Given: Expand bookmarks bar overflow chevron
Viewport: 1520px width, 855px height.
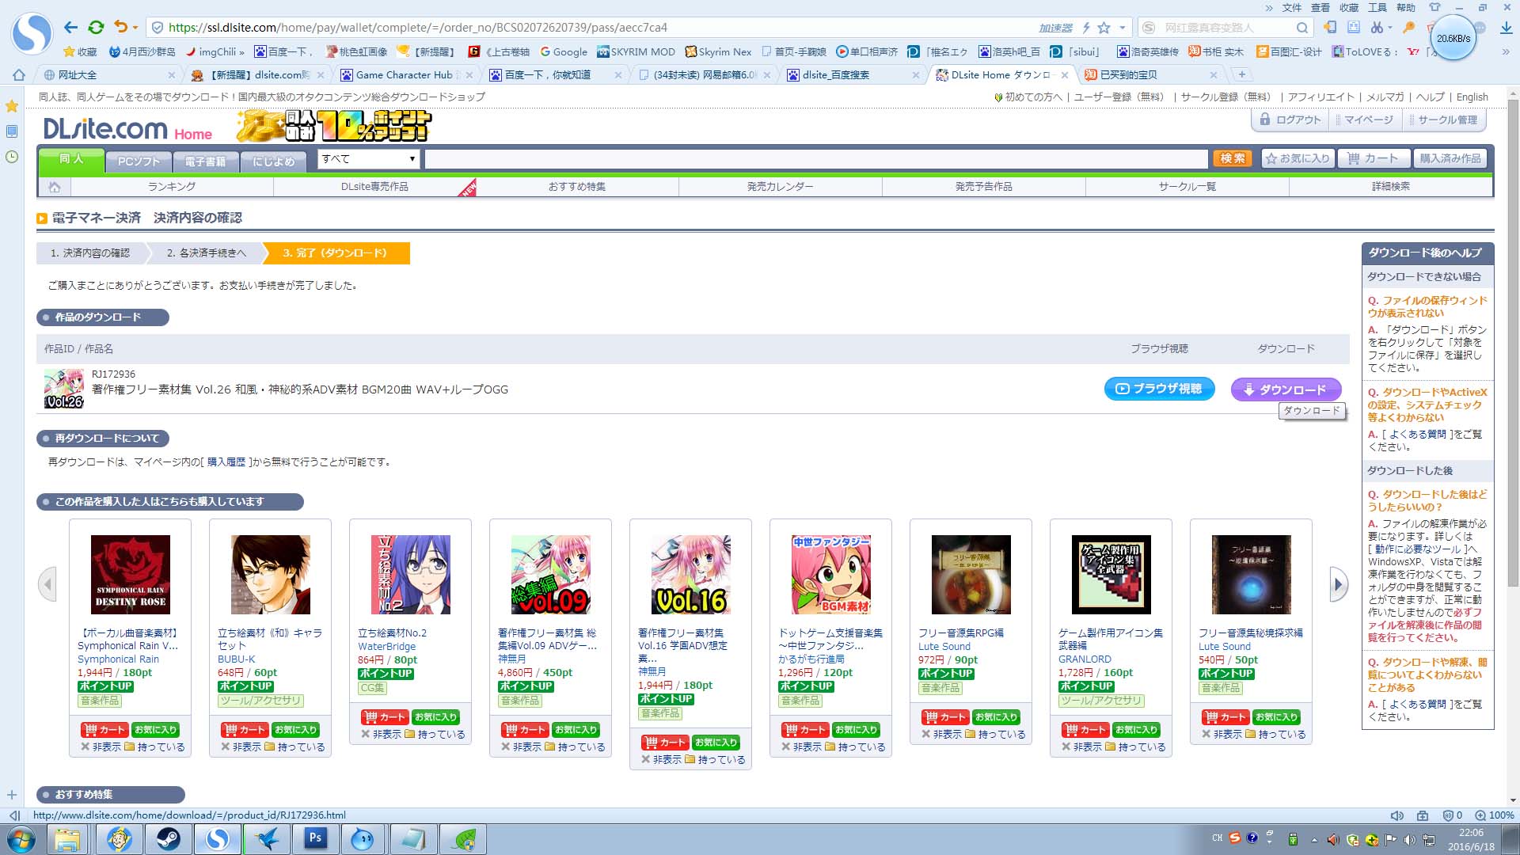Looking at the screenshot, I should tap(1506, 52).
